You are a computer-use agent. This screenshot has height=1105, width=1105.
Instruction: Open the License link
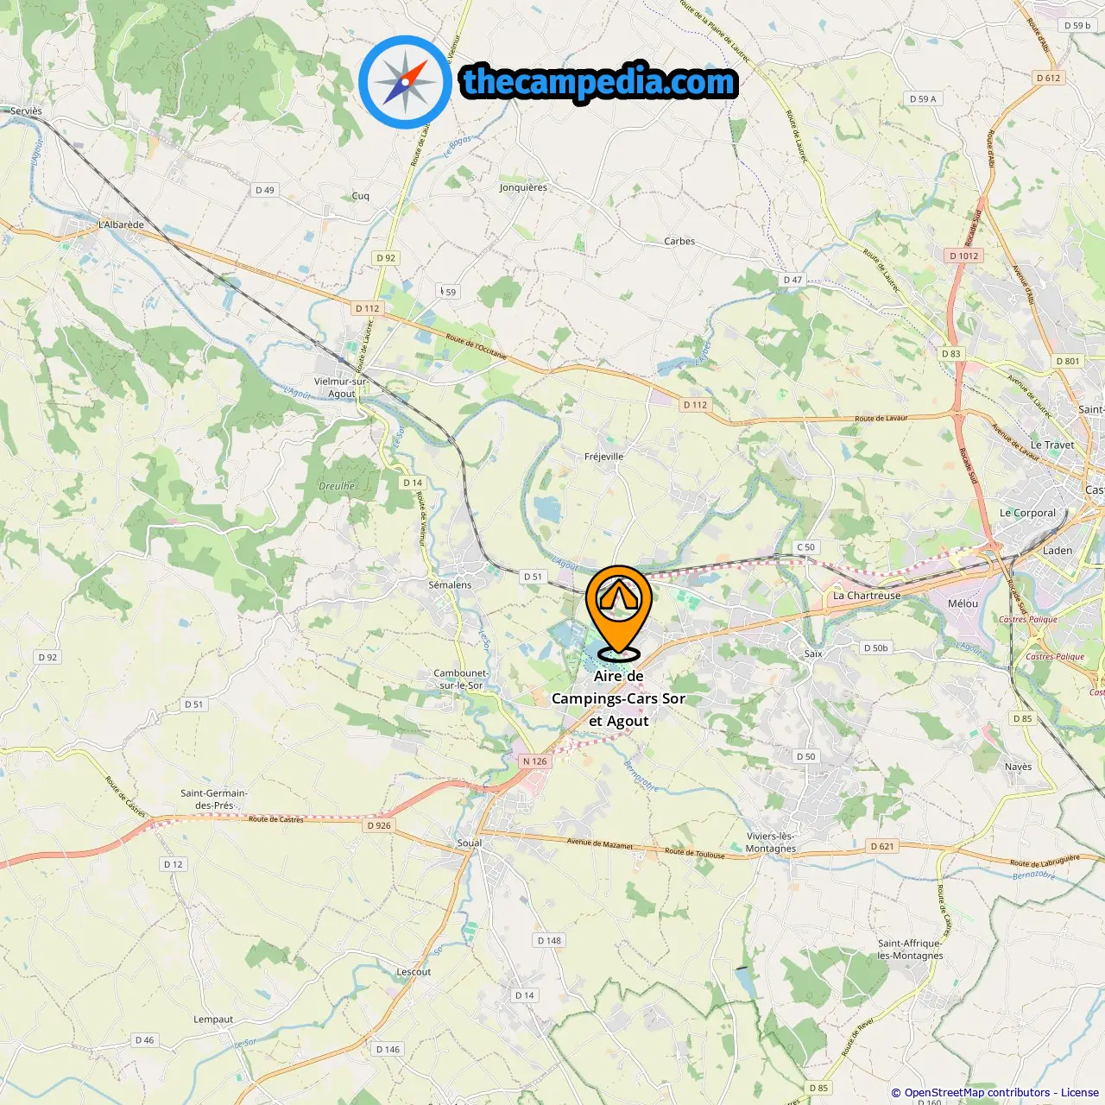click(x=1080, y=1092)
